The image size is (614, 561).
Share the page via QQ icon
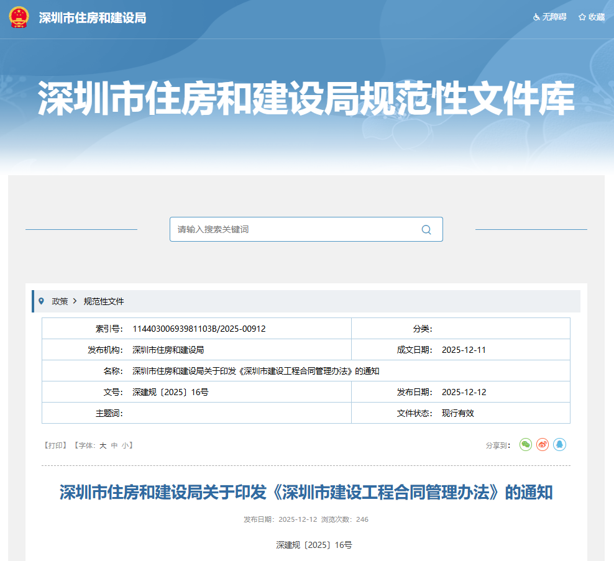click(559, 444)
